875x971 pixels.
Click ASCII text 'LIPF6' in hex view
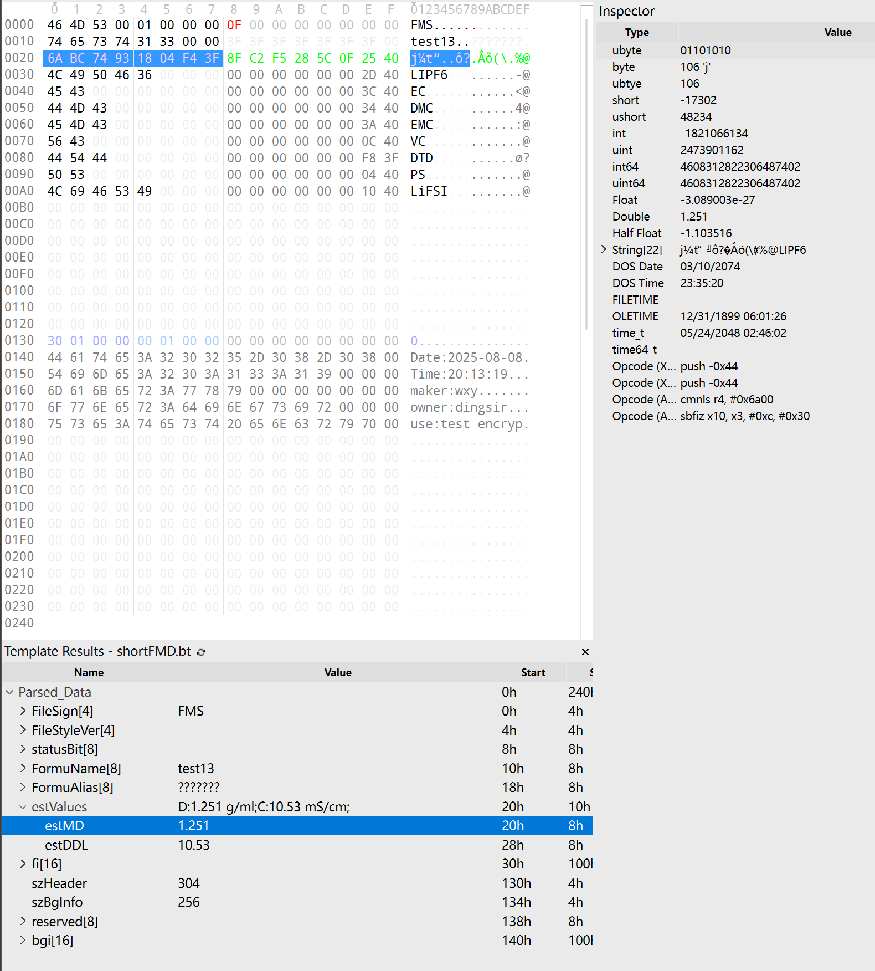[429, 75]
